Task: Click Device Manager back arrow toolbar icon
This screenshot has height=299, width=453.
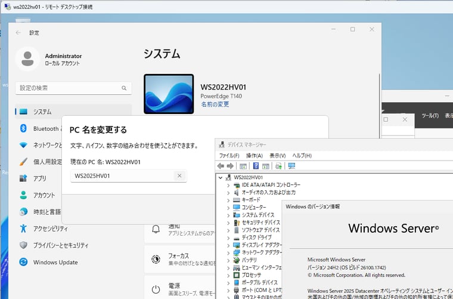Action: pyautogui.click(x=221, y=166)
